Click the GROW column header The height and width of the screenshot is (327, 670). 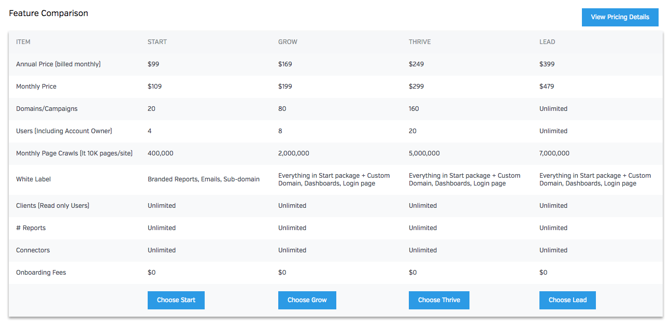pyautogui.click(x=288, y=42)
